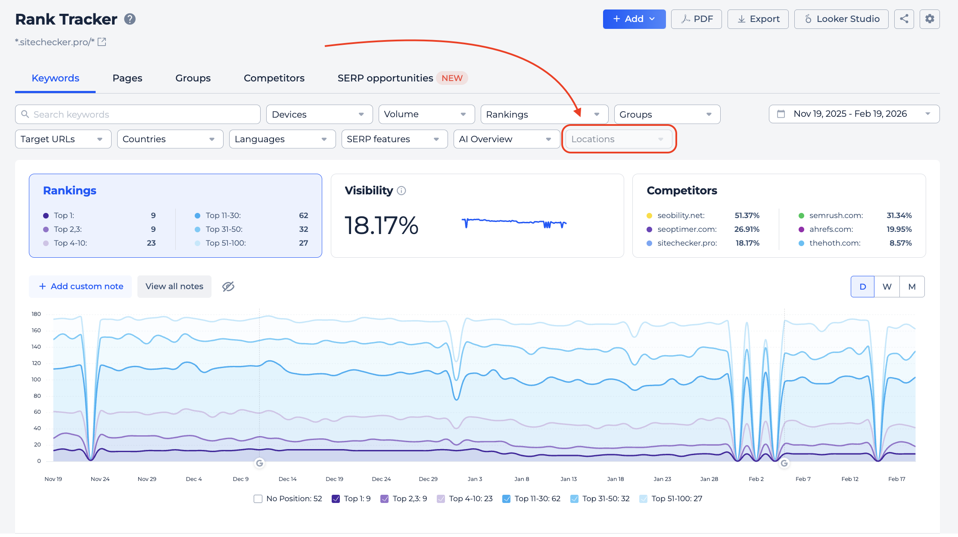Click Add custom note button
The image size is (958, 537).
click(x=81, y=287)
